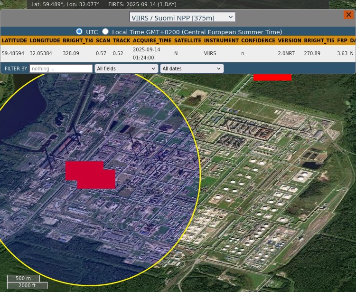The width and height of the screenshot is (356, 292).
Task: Click the INSTRUMENT column header
Action: [221, 41]
